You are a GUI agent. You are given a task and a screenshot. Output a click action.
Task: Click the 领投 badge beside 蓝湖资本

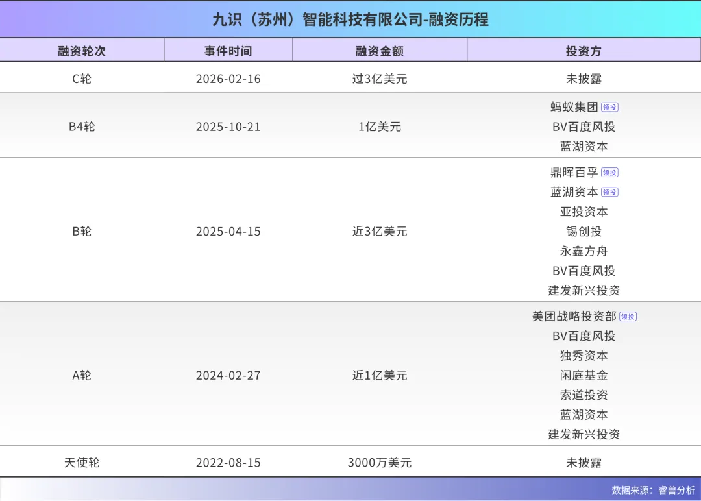coord(609,192)
